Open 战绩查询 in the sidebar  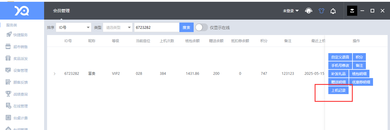[x=21, y=94]
